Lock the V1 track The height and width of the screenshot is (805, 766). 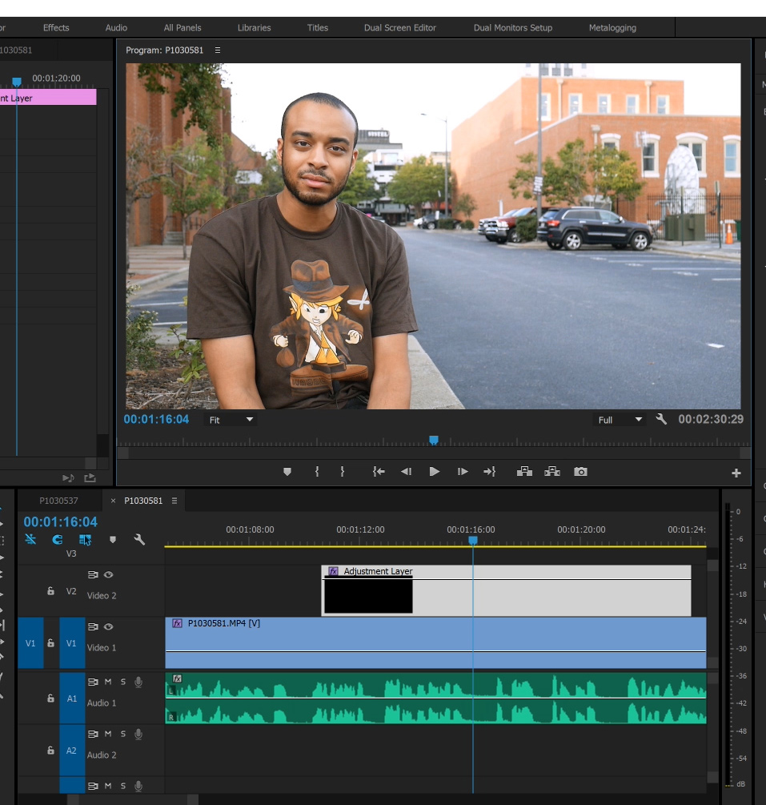coord(50,642)
